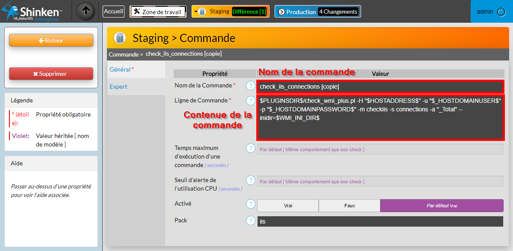Click the Production arrow circle icon
This screenshot has width=513, height=251.
(282, 12)
